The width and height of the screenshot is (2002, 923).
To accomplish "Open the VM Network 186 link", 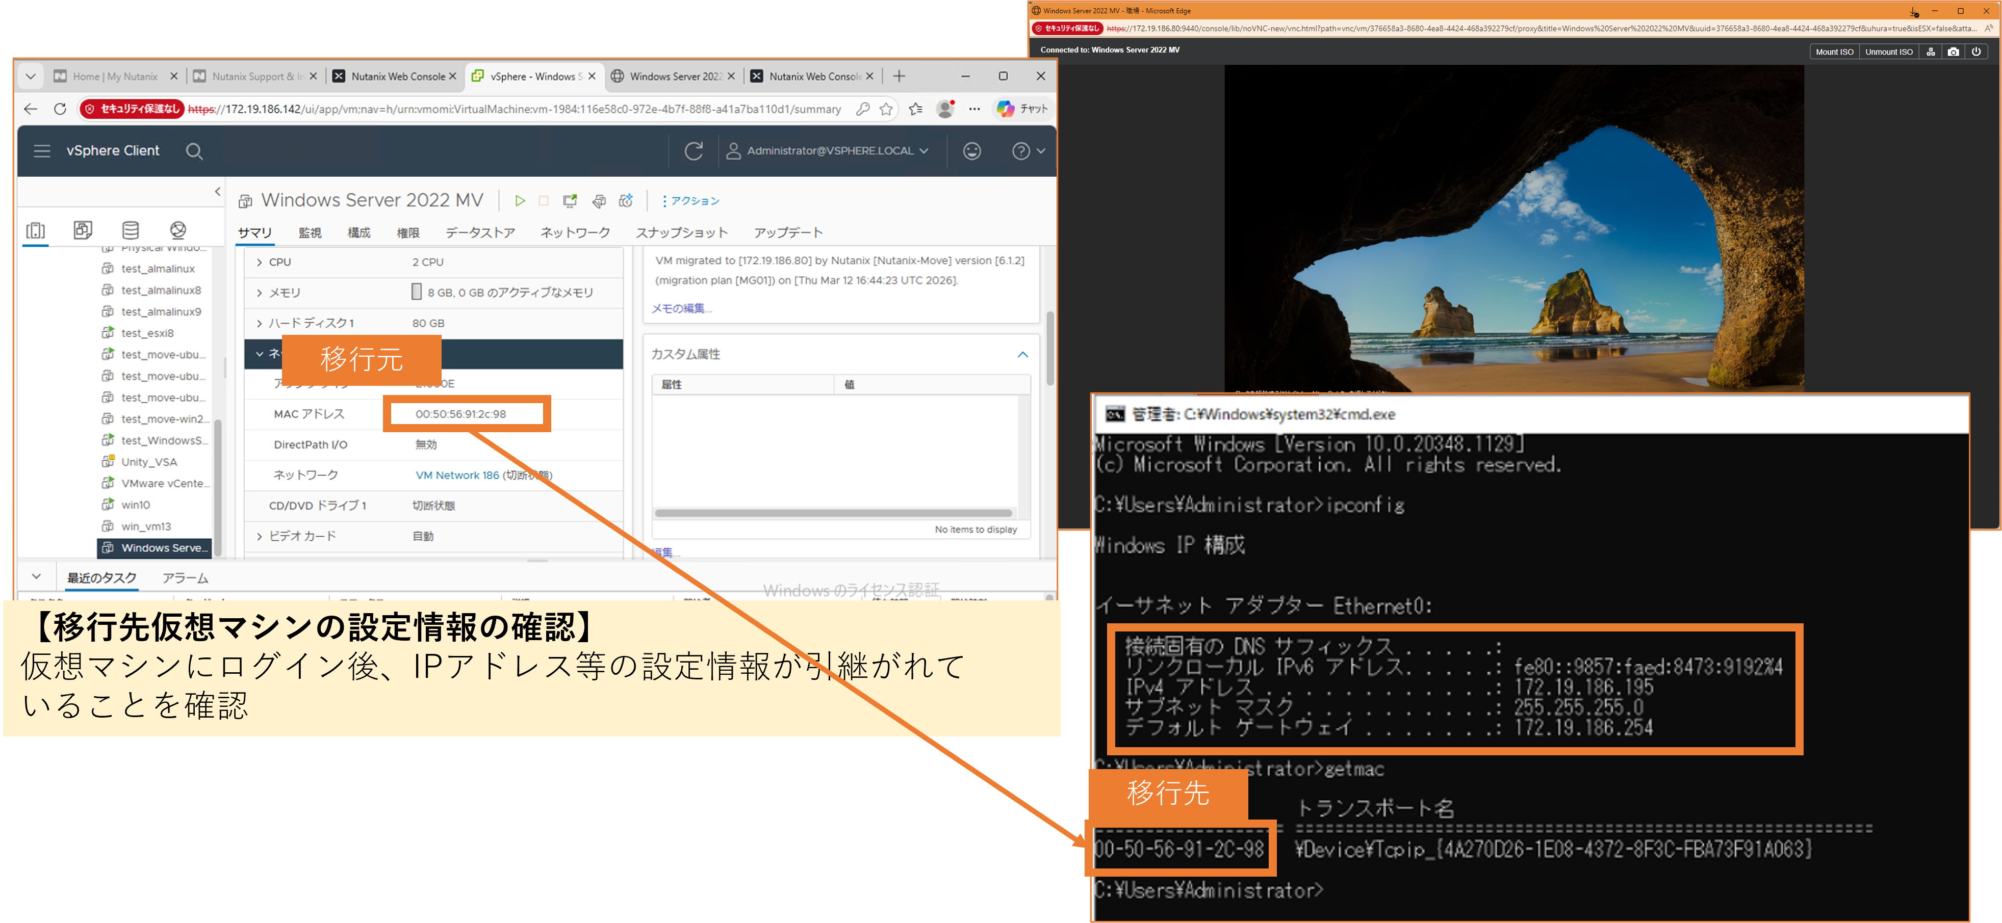I will point(457,476).
